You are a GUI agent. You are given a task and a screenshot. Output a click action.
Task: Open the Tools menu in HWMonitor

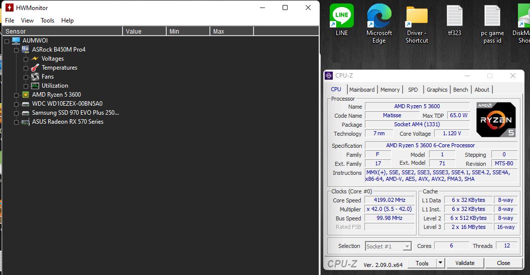tap(47, 20)
